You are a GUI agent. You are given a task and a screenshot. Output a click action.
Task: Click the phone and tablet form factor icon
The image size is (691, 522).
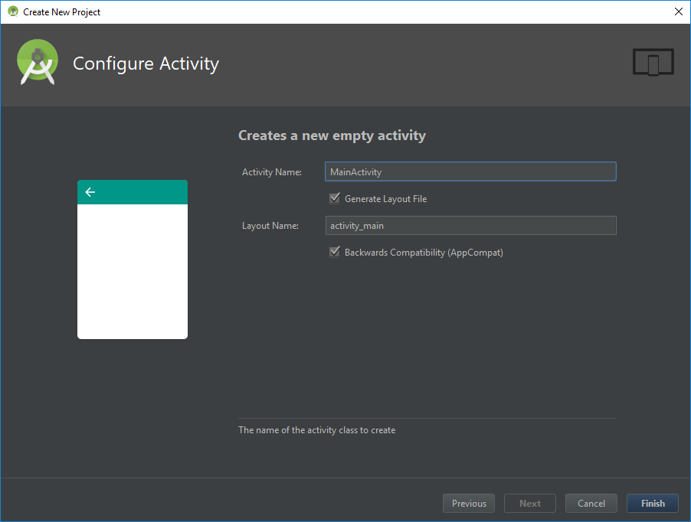point(653,62)
